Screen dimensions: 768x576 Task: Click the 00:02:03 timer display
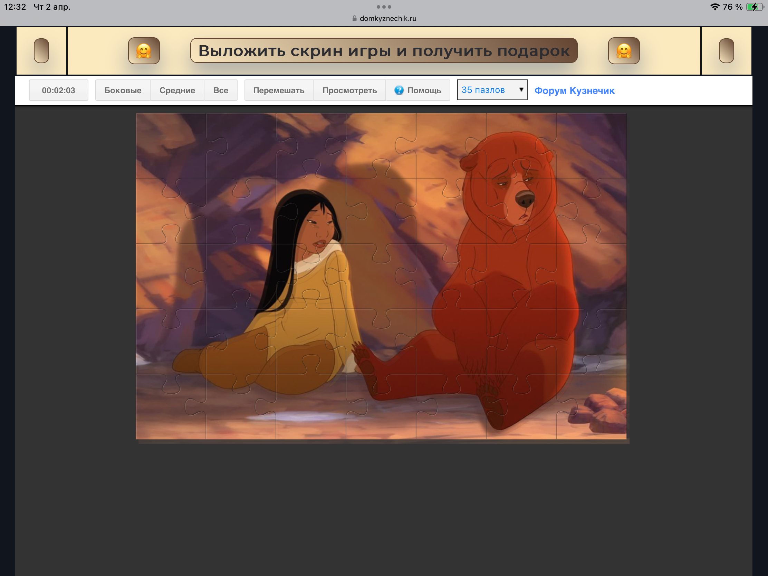pyautogui.click(x=58, y=90)
